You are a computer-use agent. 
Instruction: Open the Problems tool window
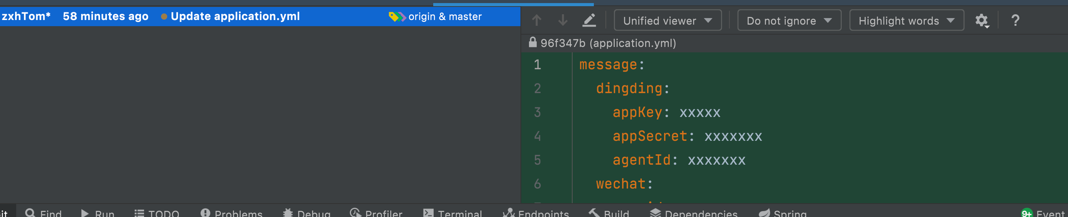pyautogui.click(x=231, y=212)
